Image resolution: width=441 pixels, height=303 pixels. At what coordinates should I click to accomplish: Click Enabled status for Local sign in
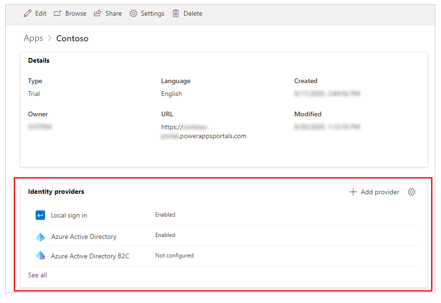click(165, 215)
